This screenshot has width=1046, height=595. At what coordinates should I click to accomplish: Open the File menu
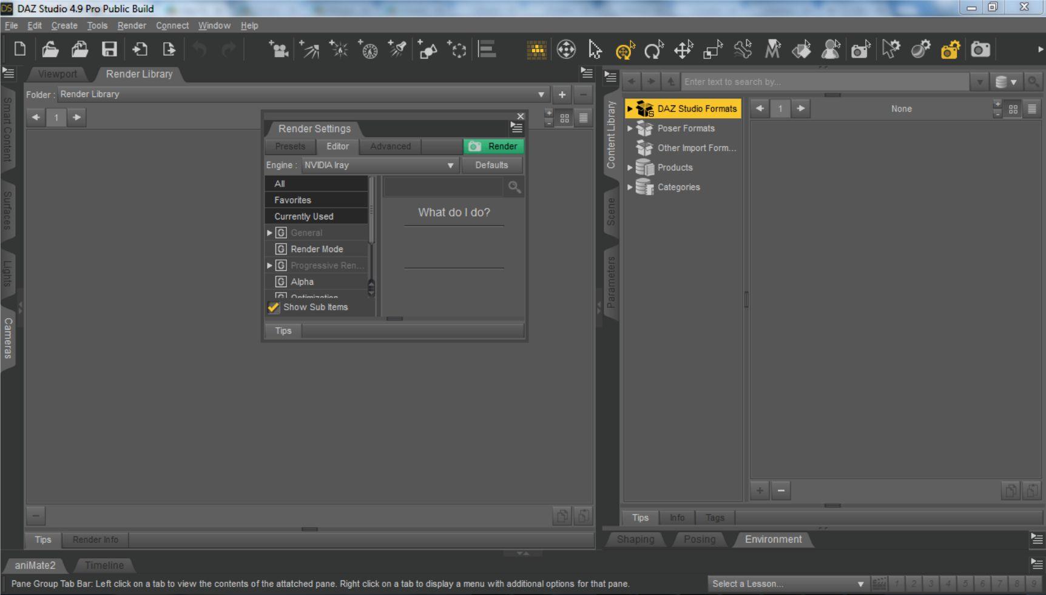[x=12, y=25]
